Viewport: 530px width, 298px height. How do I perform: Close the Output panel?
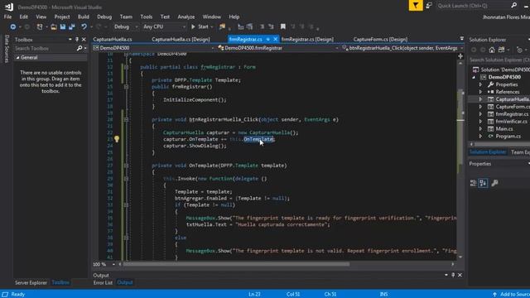click(460, 275)
